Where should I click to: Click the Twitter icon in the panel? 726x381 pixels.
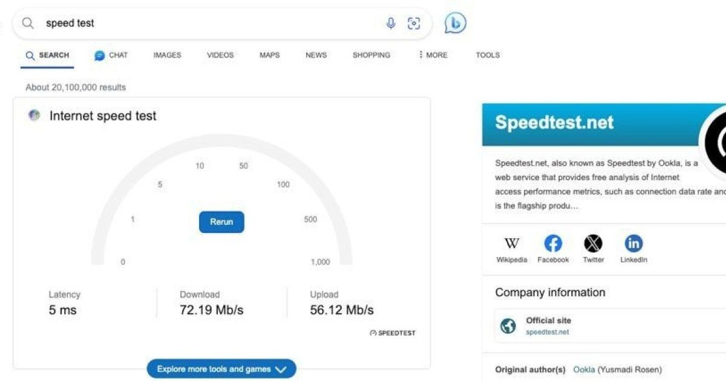point(593,244)
